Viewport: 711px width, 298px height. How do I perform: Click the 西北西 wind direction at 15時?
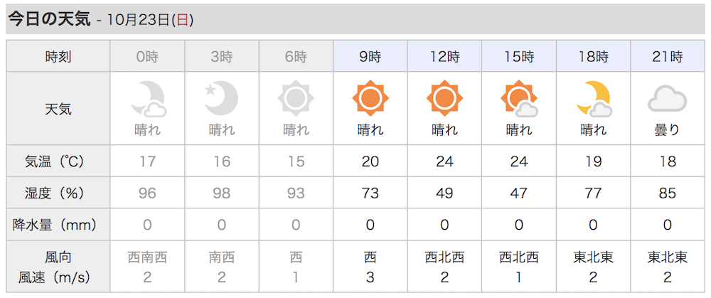(519, 257)
